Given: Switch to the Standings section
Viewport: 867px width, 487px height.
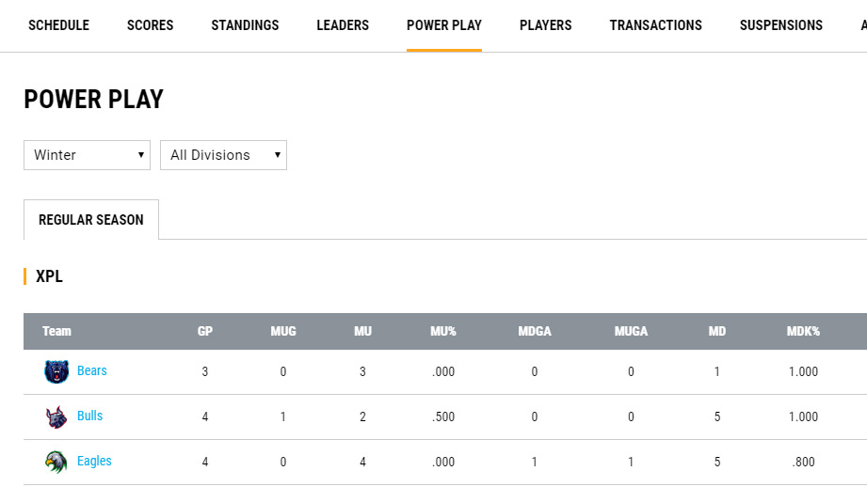Looking at the screenshot, I should [245, 25].
